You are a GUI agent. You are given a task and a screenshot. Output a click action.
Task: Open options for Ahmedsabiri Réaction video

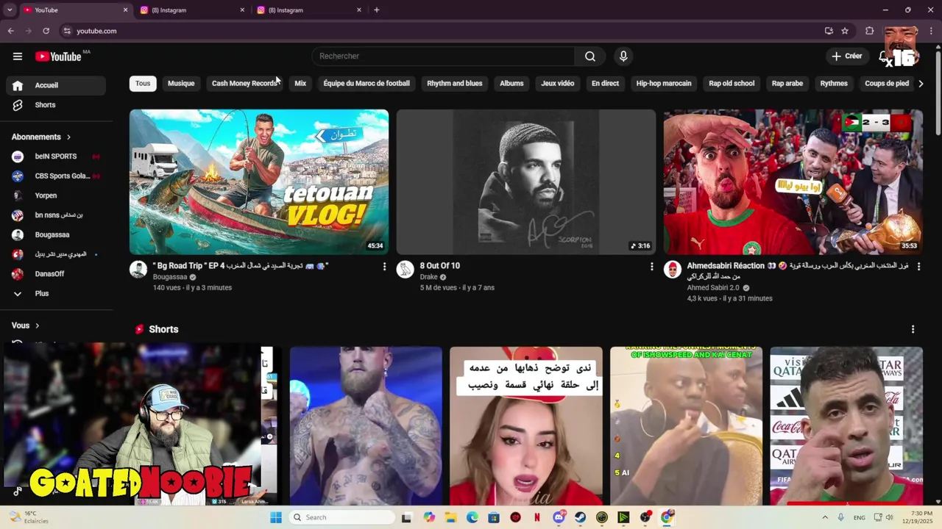point(918,267)
